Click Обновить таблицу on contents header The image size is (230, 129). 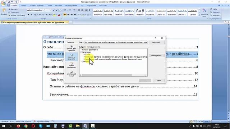[x=57, y=37]
